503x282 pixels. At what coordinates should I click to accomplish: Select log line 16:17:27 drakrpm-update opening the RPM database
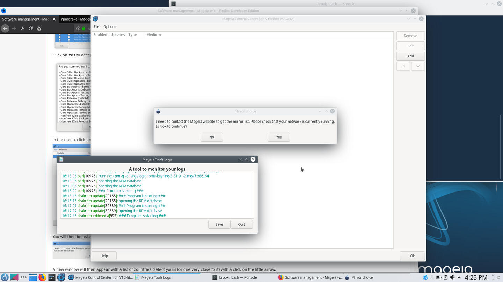click(112, 211)
